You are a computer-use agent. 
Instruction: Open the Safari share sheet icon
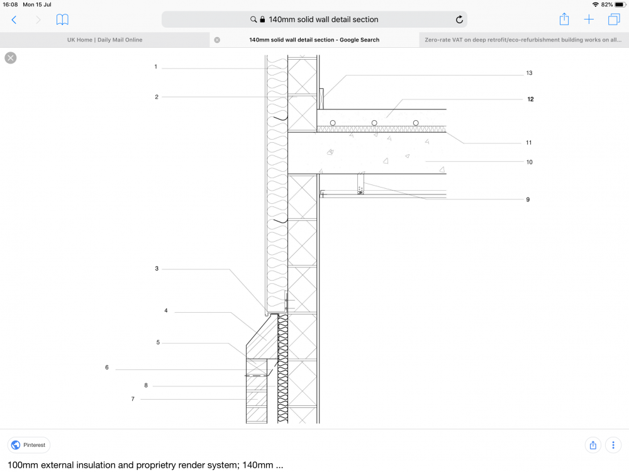coord(564,19)
